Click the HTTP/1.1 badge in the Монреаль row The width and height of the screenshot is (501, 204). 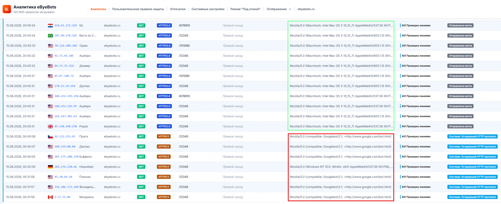(164, 197)
